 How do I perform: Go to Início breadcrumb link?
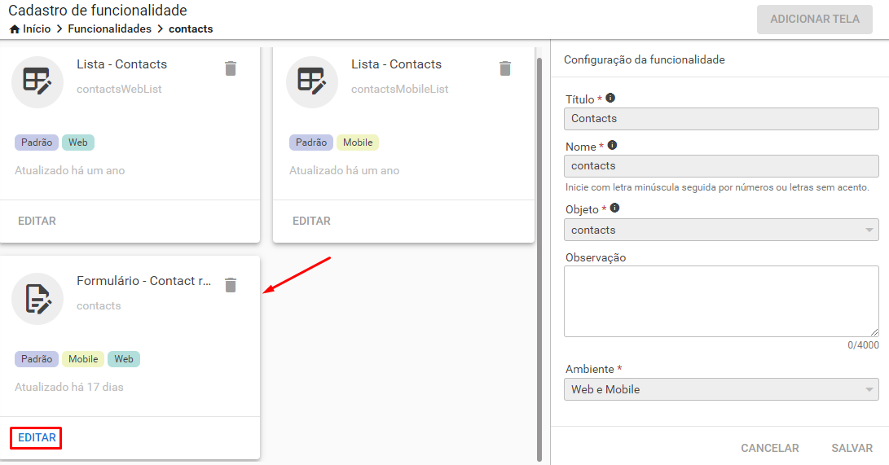37,29
